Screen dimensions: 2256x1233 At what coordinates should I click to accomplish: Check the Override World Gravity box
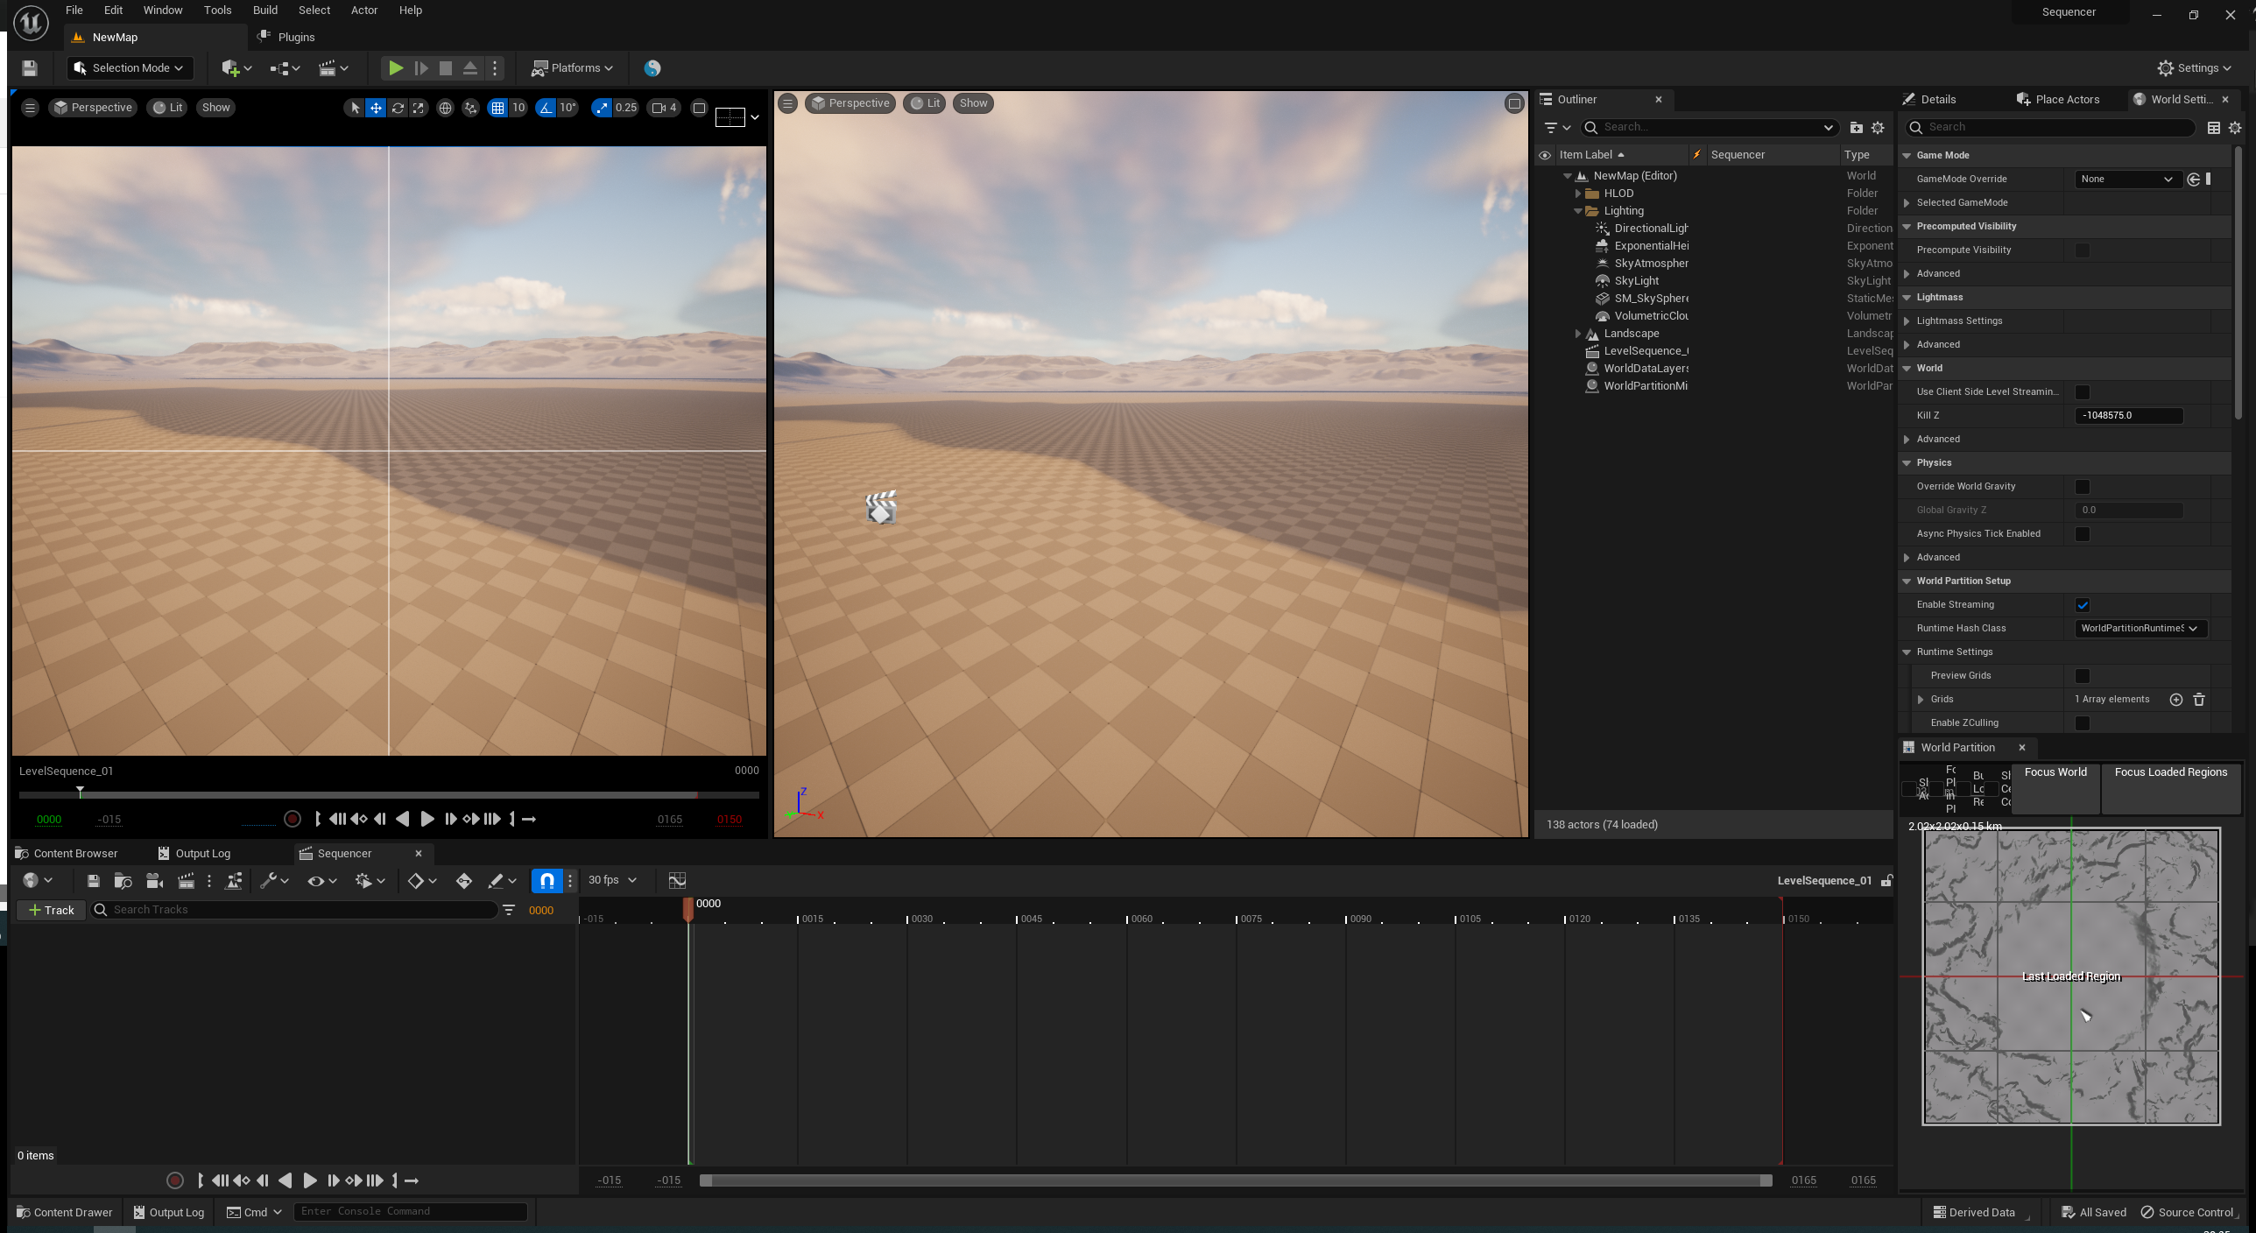click(2083, 487)
